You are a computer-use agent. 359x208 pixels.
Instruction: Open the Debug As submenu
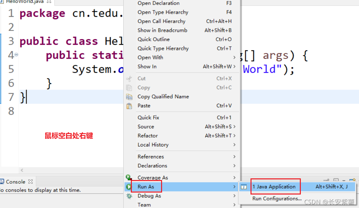coord(182,196)
